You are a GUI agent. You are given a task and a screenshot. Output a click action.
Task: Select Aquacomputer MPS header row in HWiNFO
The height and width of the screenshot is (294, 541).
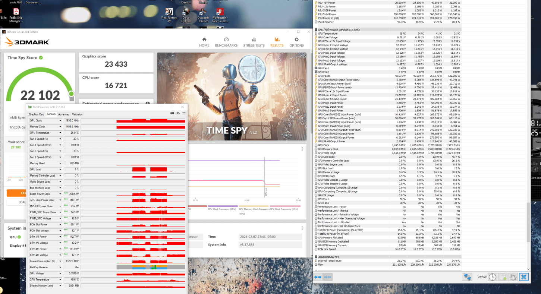tap(388, 257)
